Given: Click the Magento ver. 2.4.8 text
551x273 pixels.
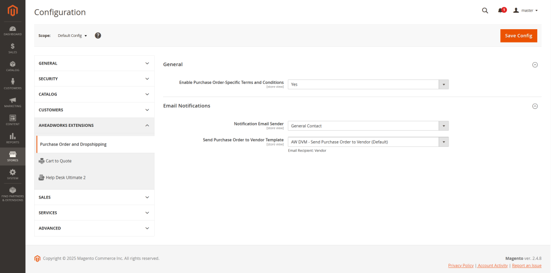Looking at the screenshot, I should click(x=523, y=258).
